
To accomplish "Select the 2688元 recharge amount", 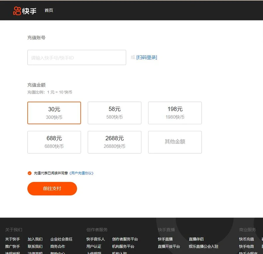I will 115,142.
